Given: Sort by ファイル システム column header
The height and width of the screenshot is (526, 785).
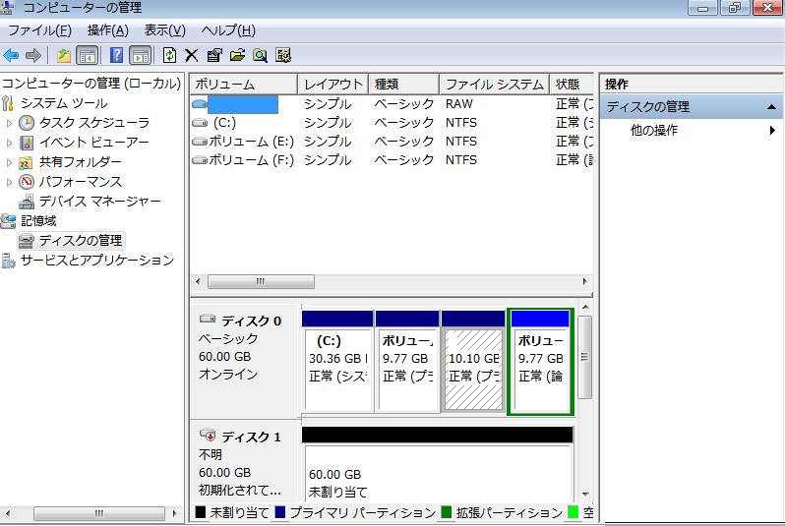Looking at the screenshot, I should point(494,85).
